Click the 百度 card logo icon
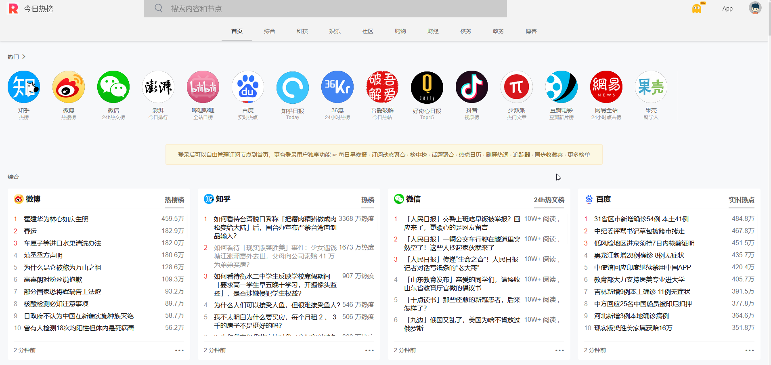The image size is (771, 365). [589, 199]
